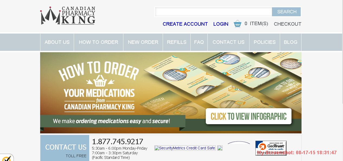Click the broken image icon beside SecurityMetrics
This screenshot has height=161, width=343.
[x=220, y=148]
